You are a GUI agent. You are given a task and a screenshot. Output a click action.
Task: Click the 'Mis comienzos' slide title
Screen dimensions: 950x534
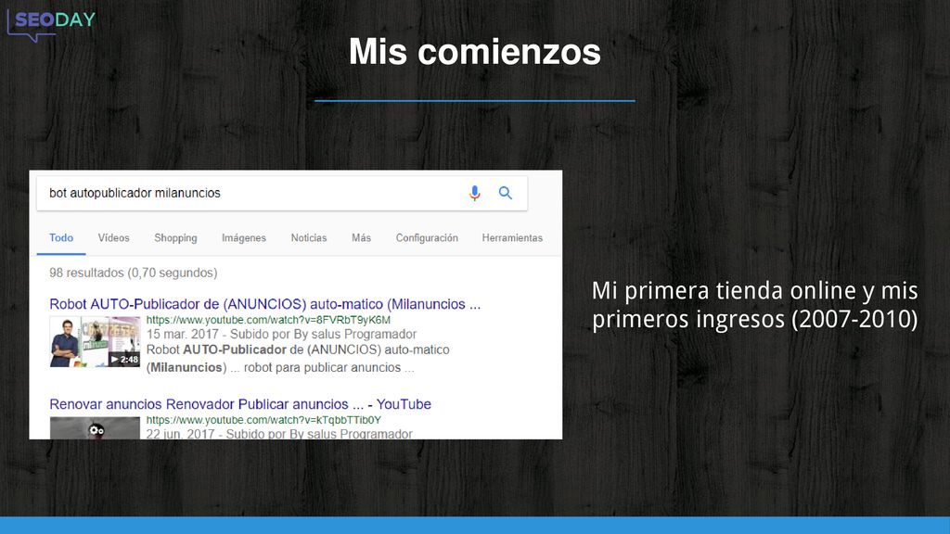tap(474, 52)
